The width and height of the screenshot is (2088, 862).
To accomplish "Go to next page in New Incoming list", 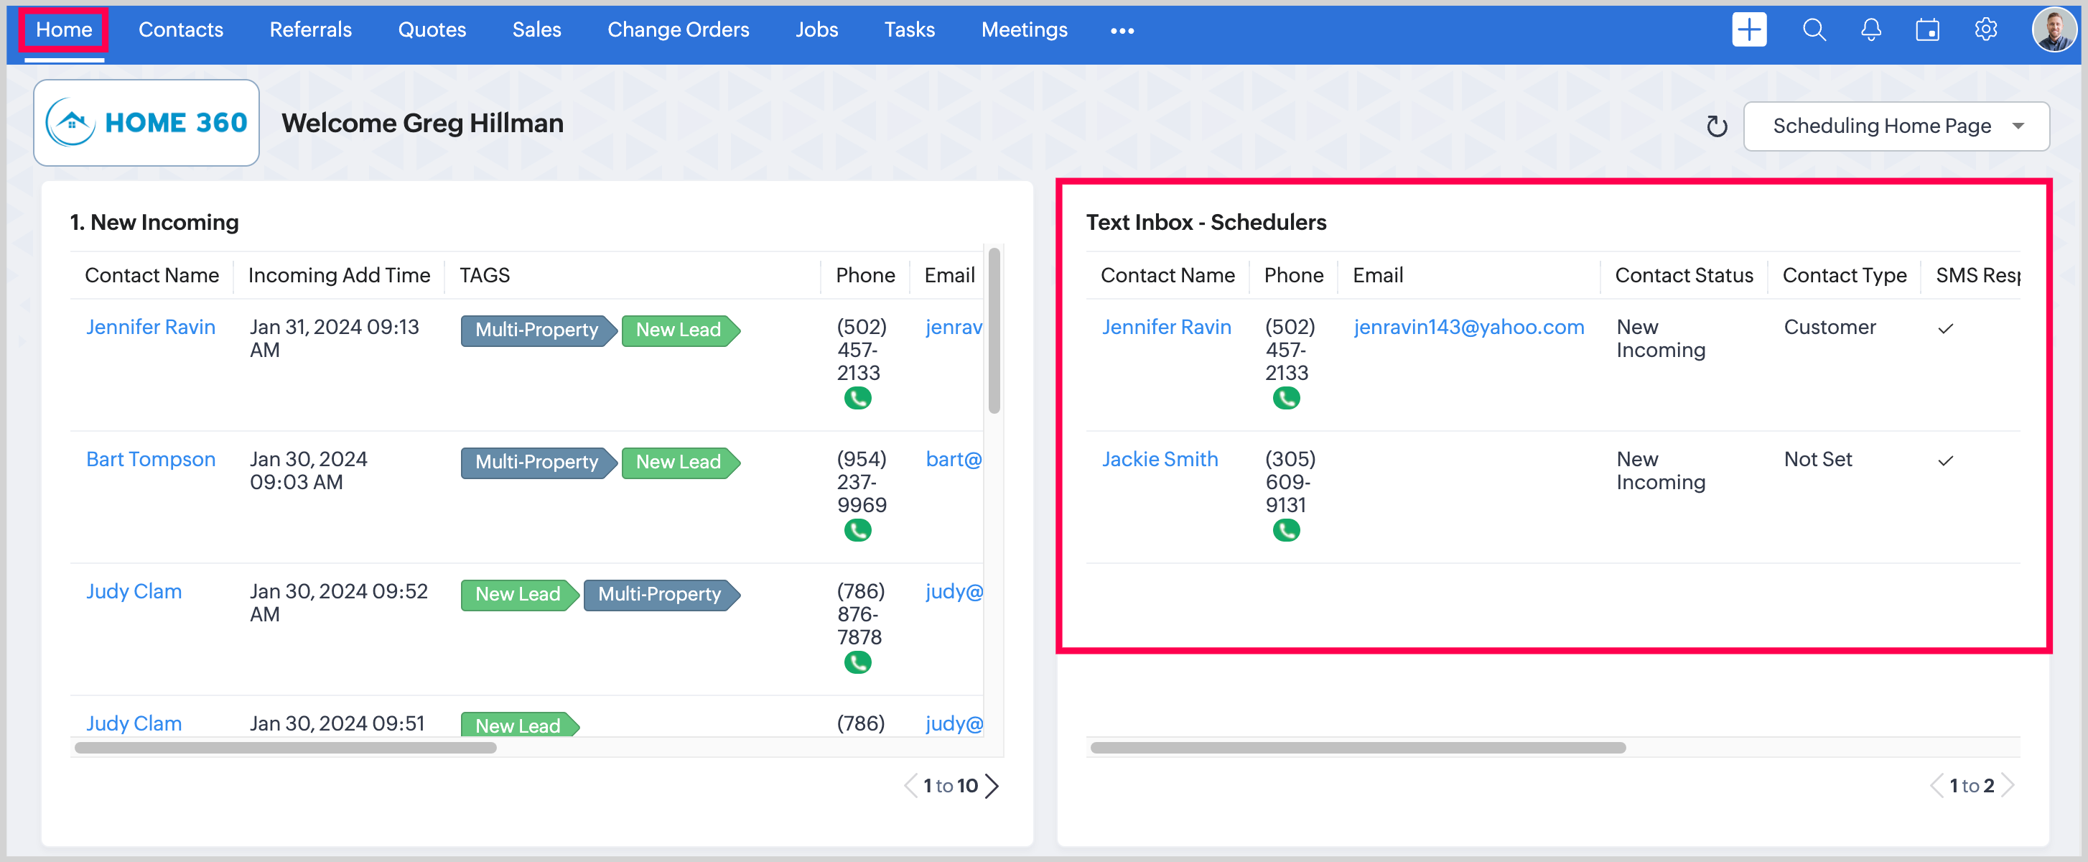I will (992, 785).
